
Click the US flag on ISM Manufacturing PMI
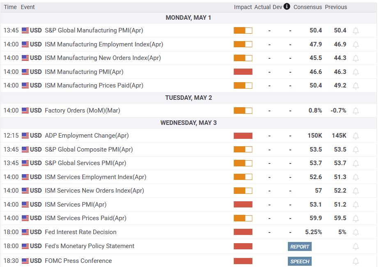tap(25, 72)
